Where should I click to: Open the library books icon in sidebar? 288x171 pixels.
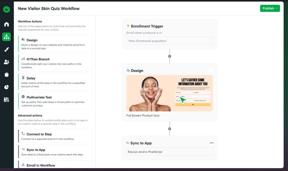(6, 100)
